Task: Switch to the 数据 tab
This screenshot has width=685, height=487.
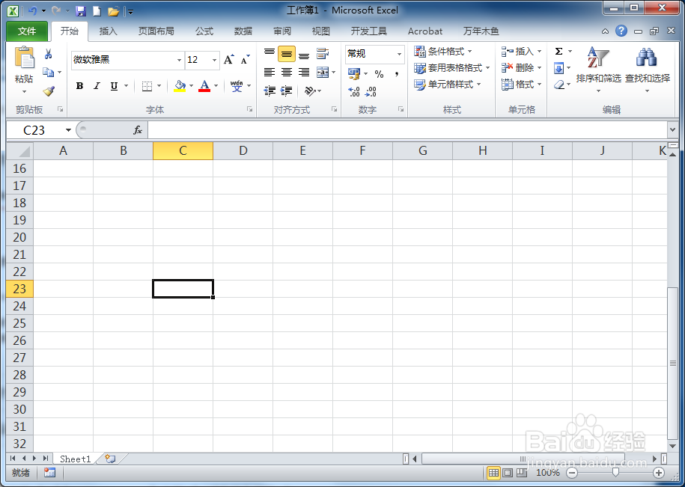Action: (243, 31)
